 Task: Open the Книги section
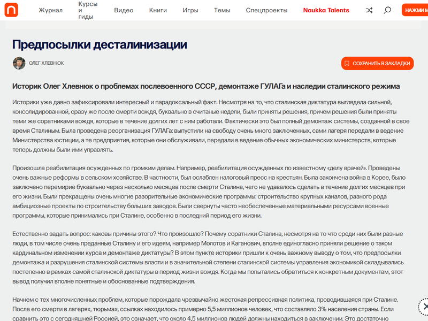coord(158,10)
